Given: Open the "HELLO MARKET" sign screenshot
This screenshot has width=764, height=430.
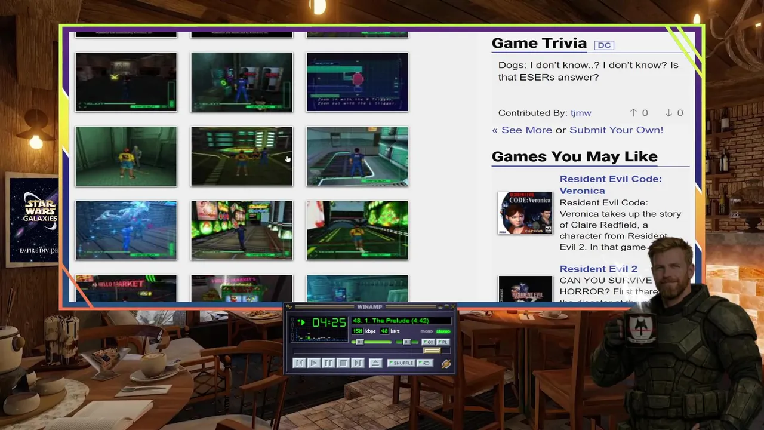Looking at the screenshot, I should [x=126, y=288].
